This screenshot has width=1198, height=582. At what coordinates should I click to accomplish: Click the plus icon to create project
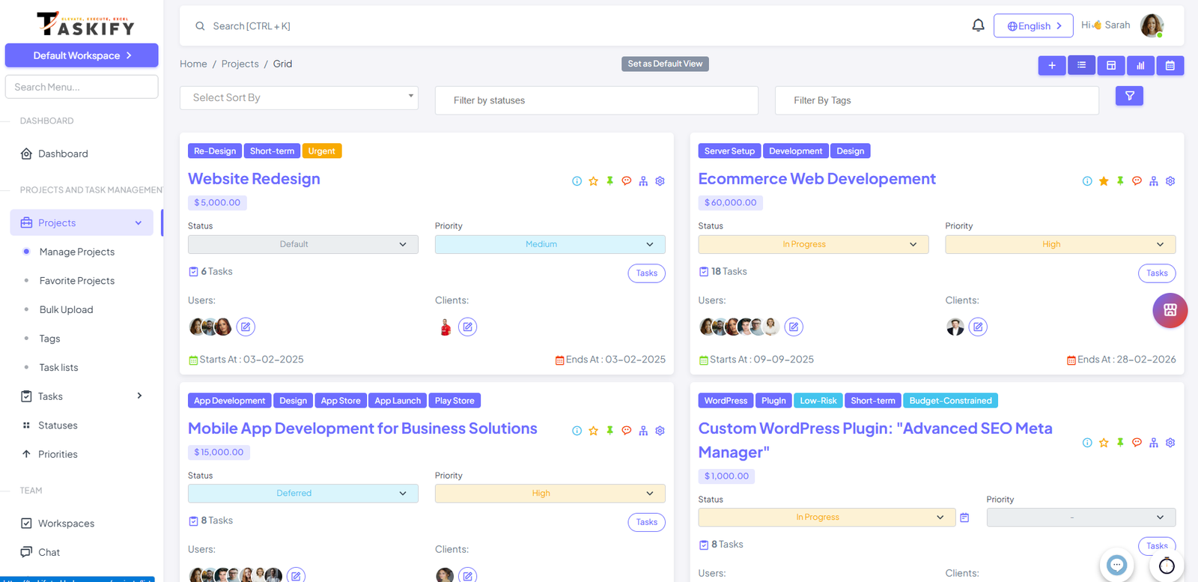pos(1051,66)
